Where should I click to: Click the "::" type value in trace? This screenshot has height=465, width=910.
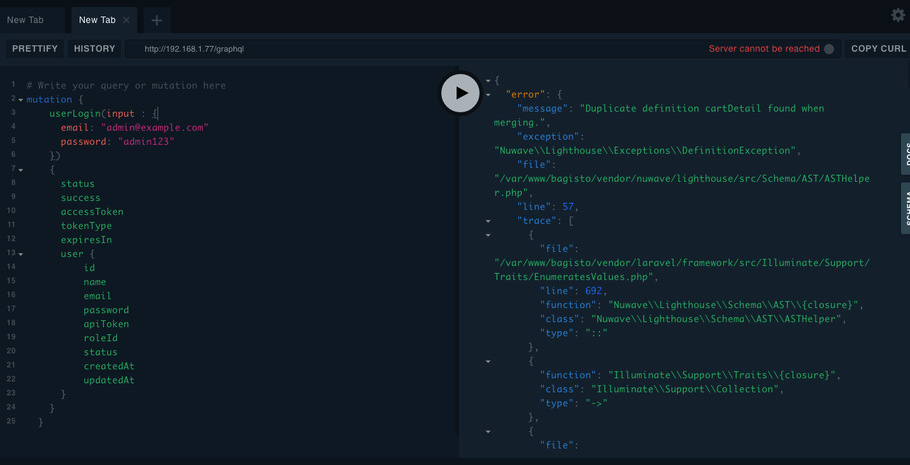(596, 333)
